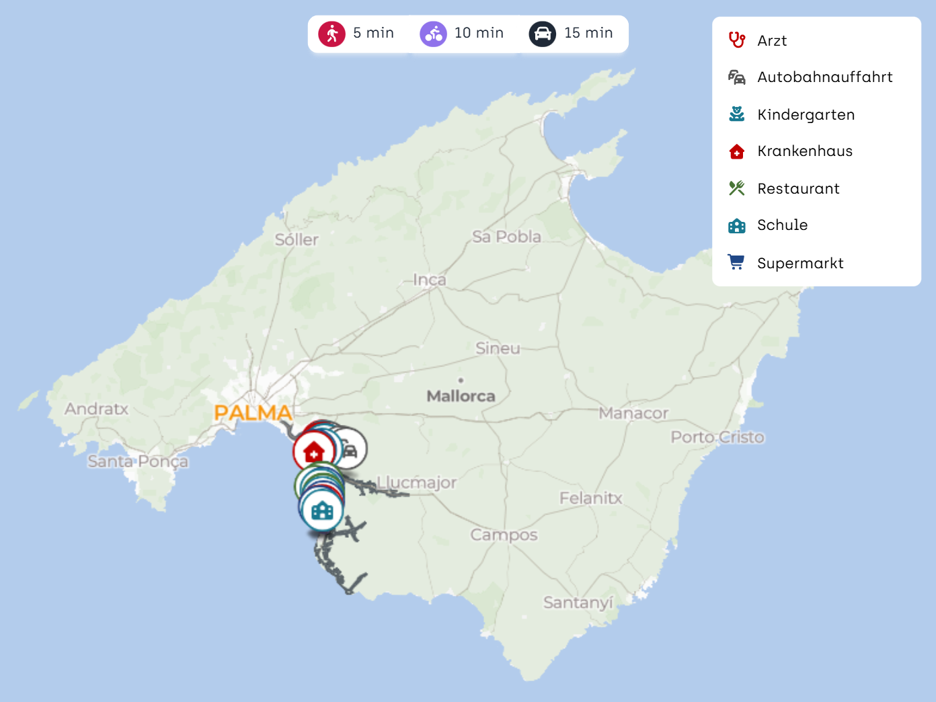This screenshot has height=702, width=936.
Task: Select the 5 min walking time
Action: 373,33
